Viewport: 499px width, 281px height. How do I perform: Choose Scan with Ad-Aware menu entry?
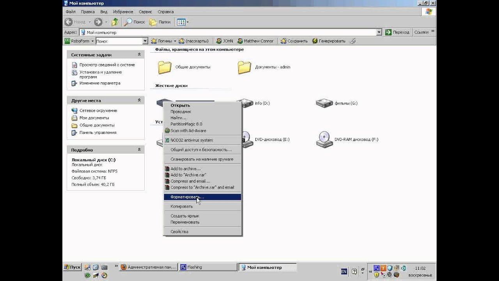tap(203, 131)
